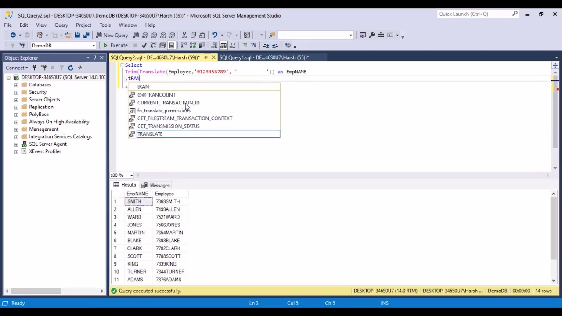Image resolution: width=562 pixels, height=316 pixels.
Task: Click the Open File folder icon
Action: pyautogui.click(x=68, y=35)
